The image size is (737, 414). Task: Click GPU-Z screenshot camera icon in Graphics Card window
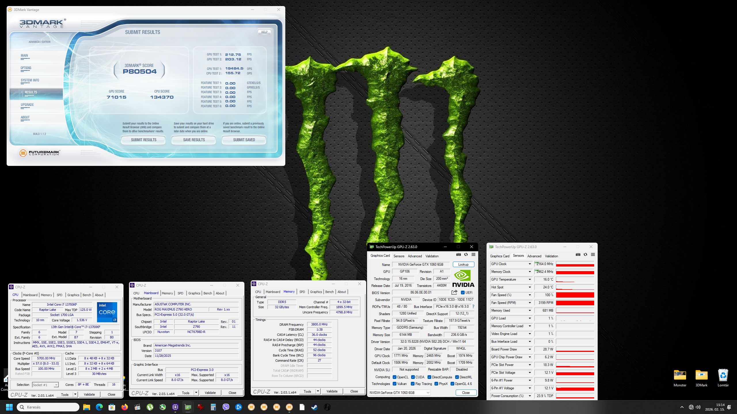click(x=459, y=255)
